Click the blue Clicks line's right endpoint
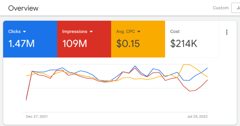The height and width of the screenshot is (126, 240). point(207,68)
